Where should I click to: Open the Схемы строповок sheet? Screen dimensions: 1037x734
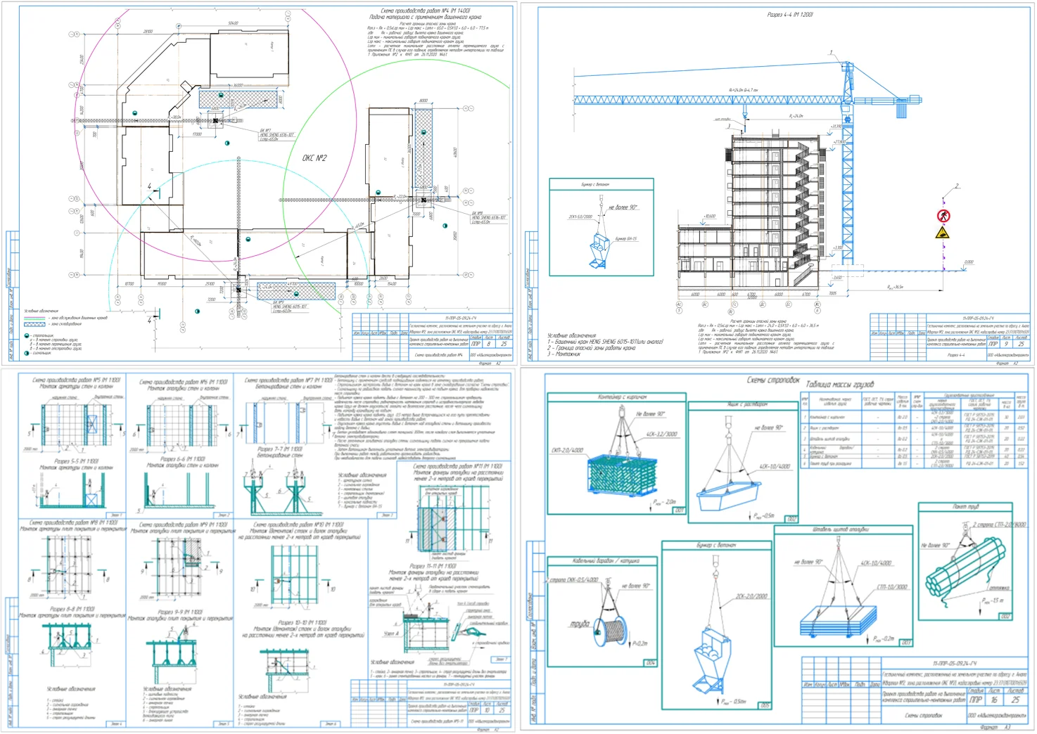777,550
